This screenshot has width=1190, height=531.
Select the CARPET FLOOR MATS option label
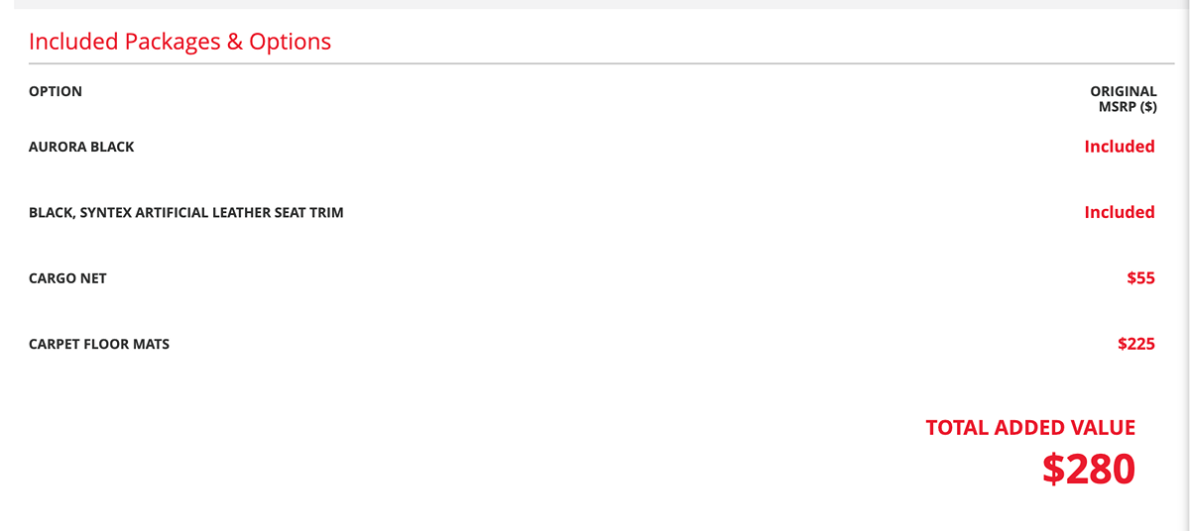point(99,345)
